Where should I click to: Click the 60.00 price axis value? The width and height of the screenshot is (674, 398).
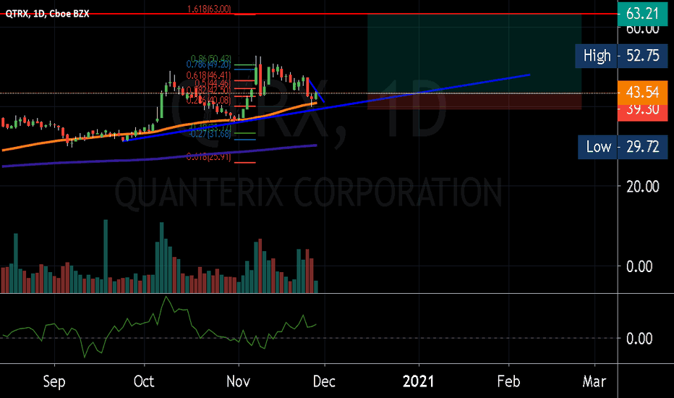pos(643,29)
